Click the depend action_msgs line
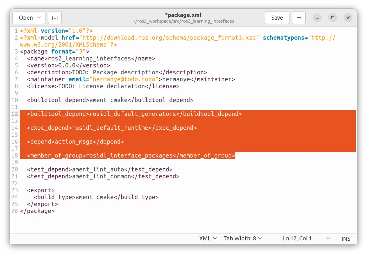The width and height of the screenshot is (367, 255). (x=75, y=142)
